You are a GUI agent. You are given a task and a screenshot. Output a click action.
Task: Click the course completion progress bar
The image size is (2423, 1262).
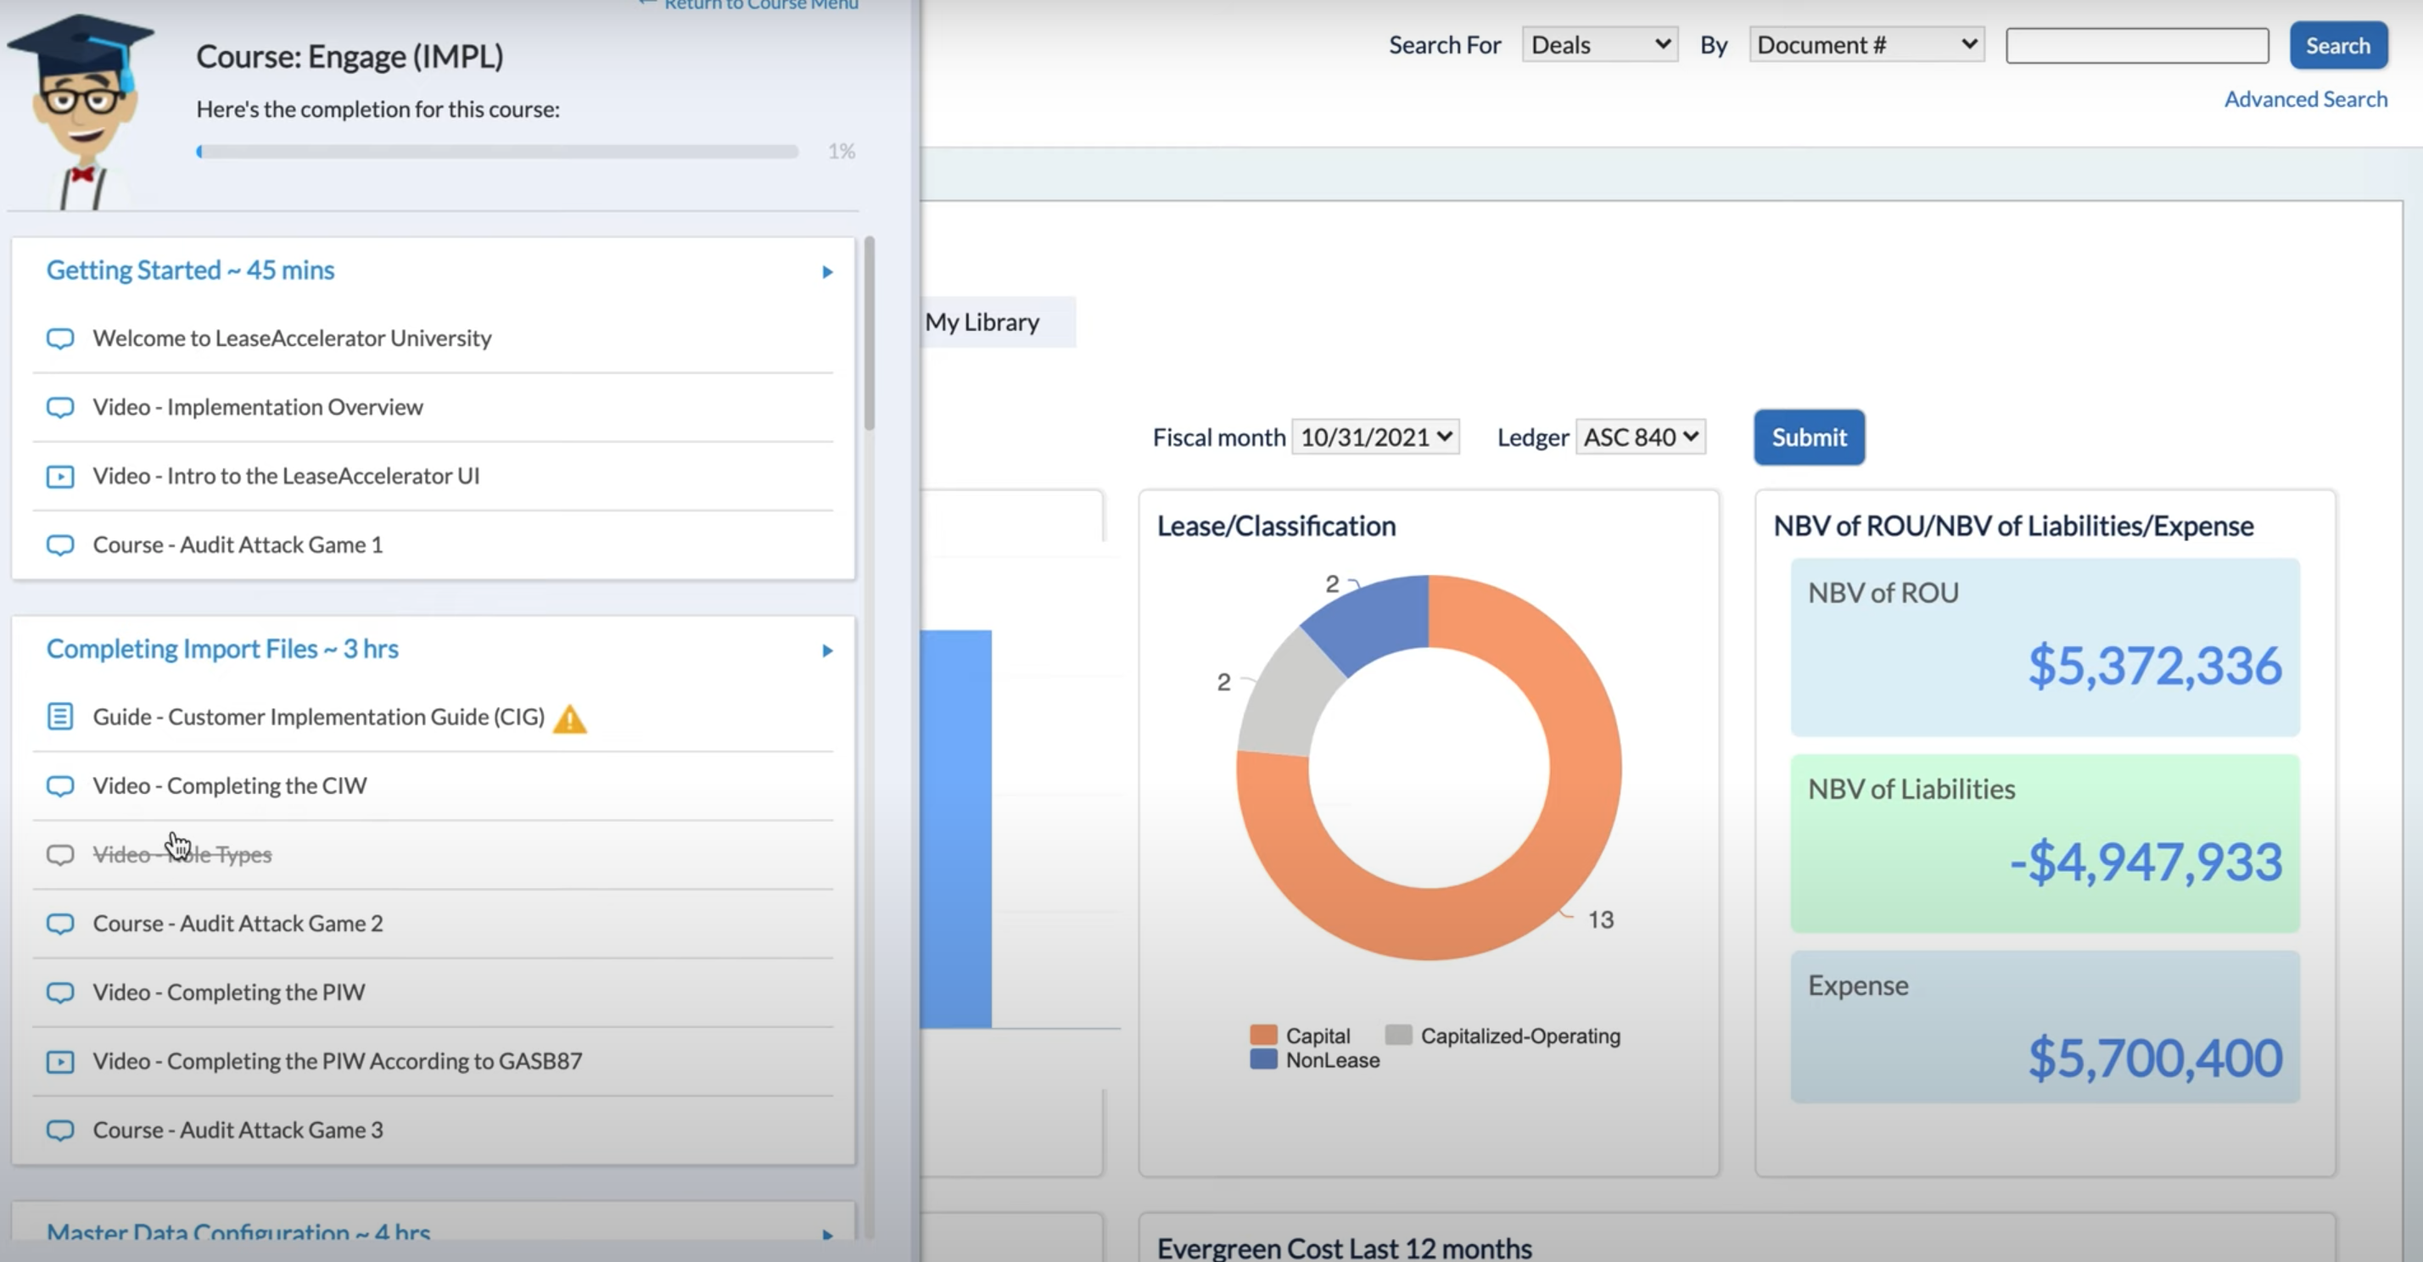pyautogui.click(x=497, y=152)
